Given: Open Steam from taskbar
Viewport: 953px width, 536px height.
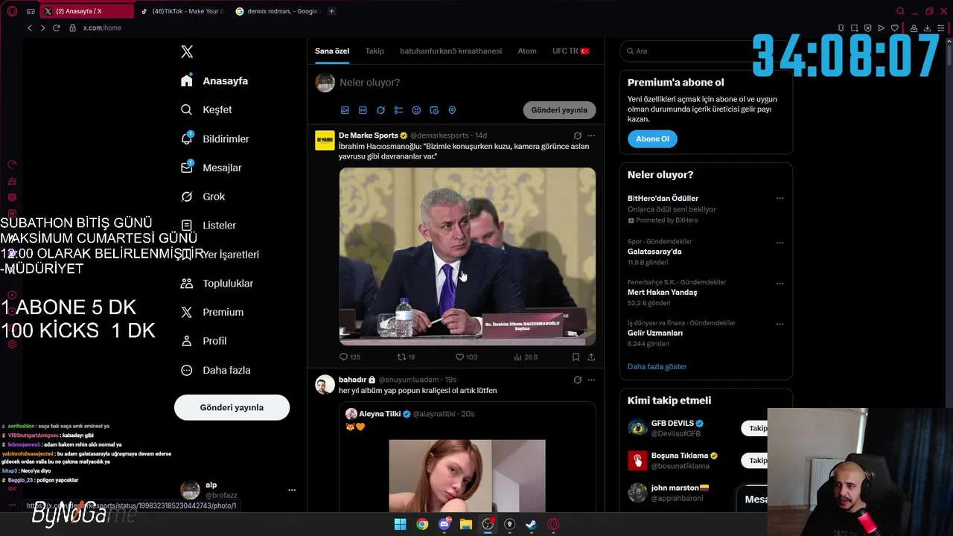Looking at the screenshot, I should 531,524.
